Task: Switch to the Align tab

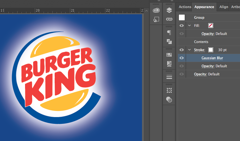Action: [x=224, y=7]
